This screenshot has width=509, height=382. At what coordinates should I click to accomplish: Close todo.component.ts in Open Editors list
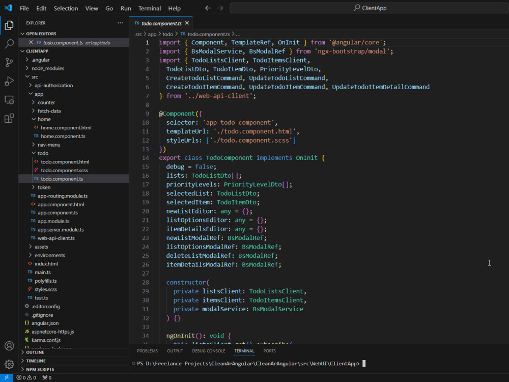pos(31,42)
